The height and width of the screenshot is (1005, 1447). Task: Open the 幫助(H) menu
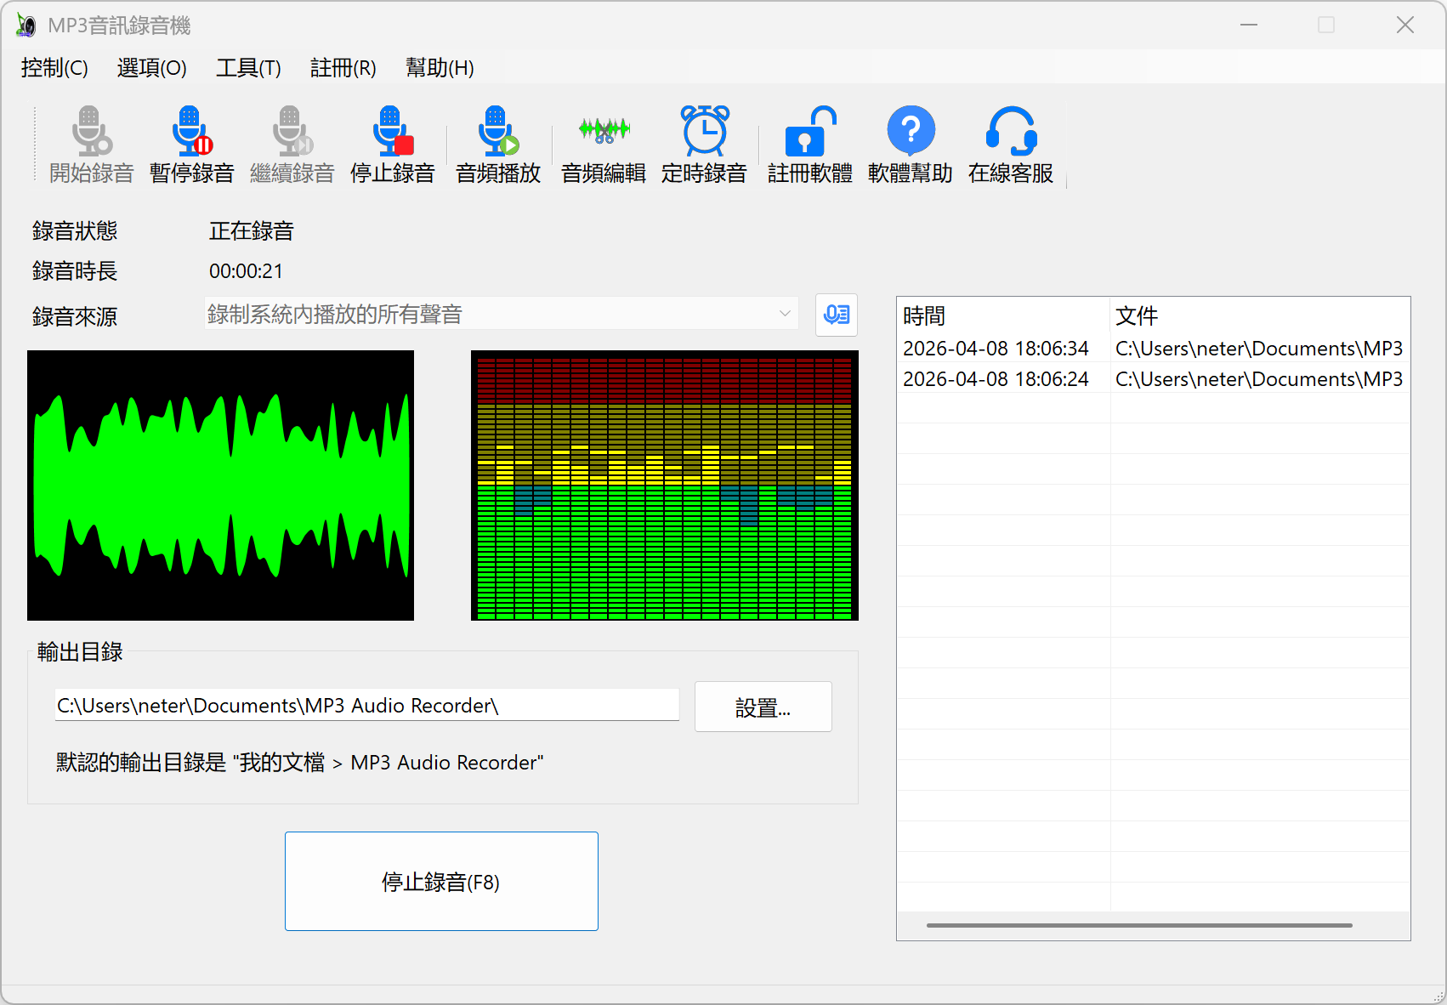[x=440, y=68]
